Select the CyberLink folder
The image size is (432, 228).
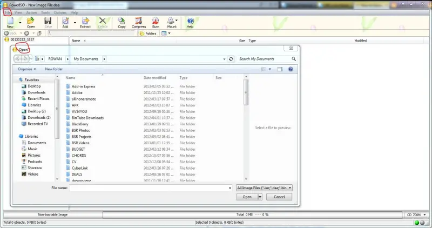tap(79, 168)
